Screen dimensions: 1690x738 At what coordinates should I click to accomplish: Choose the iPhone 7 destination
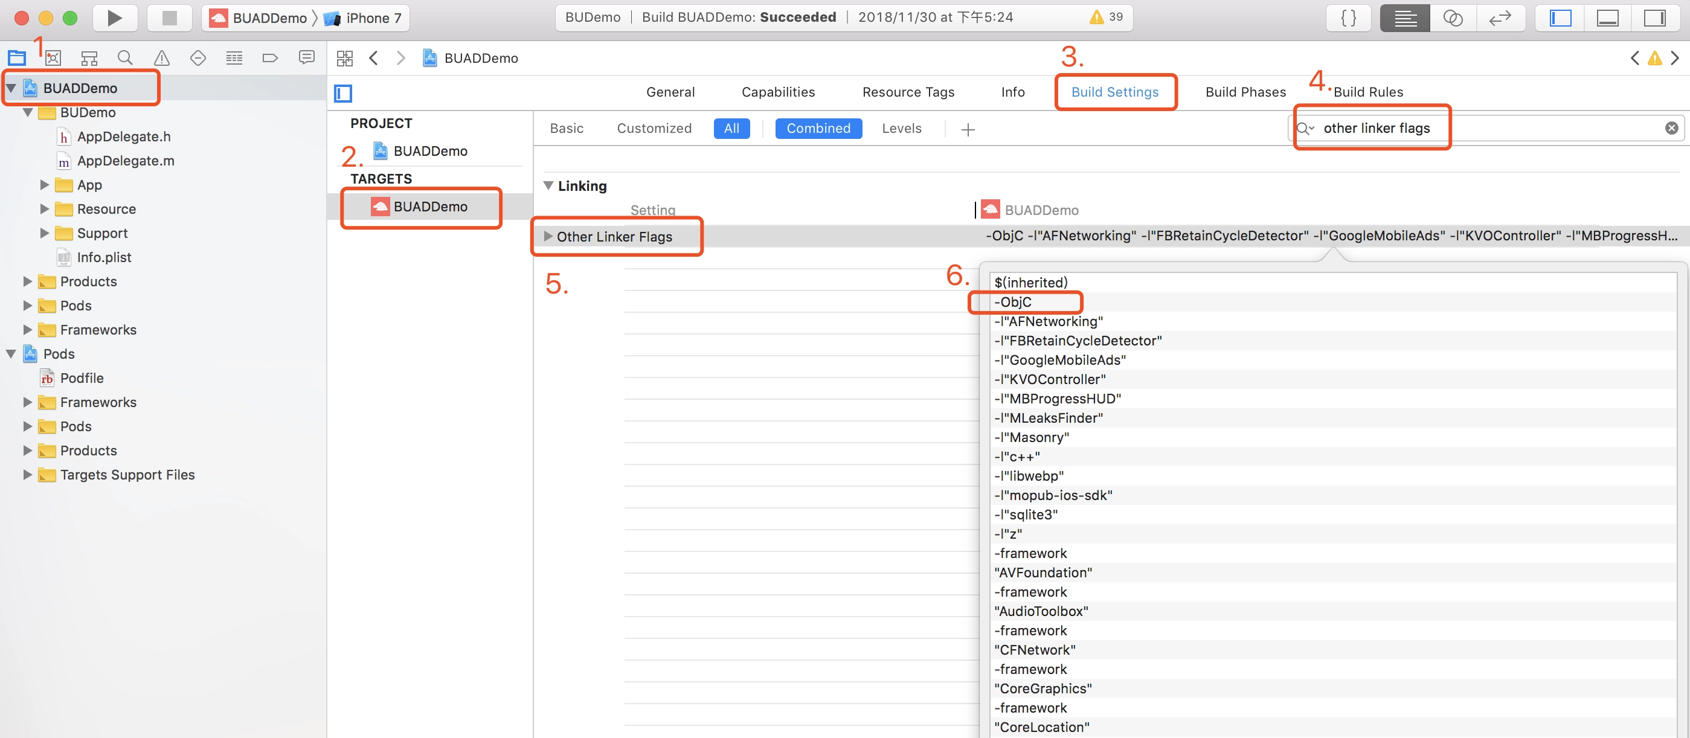point(363,18)
